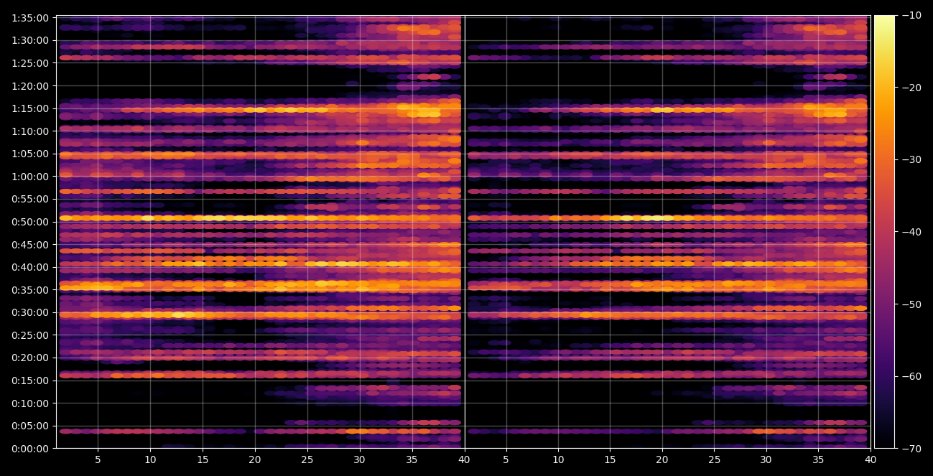Click the 0:20:00 time tick label
The image size is (933, 476).
pos(31,358)
